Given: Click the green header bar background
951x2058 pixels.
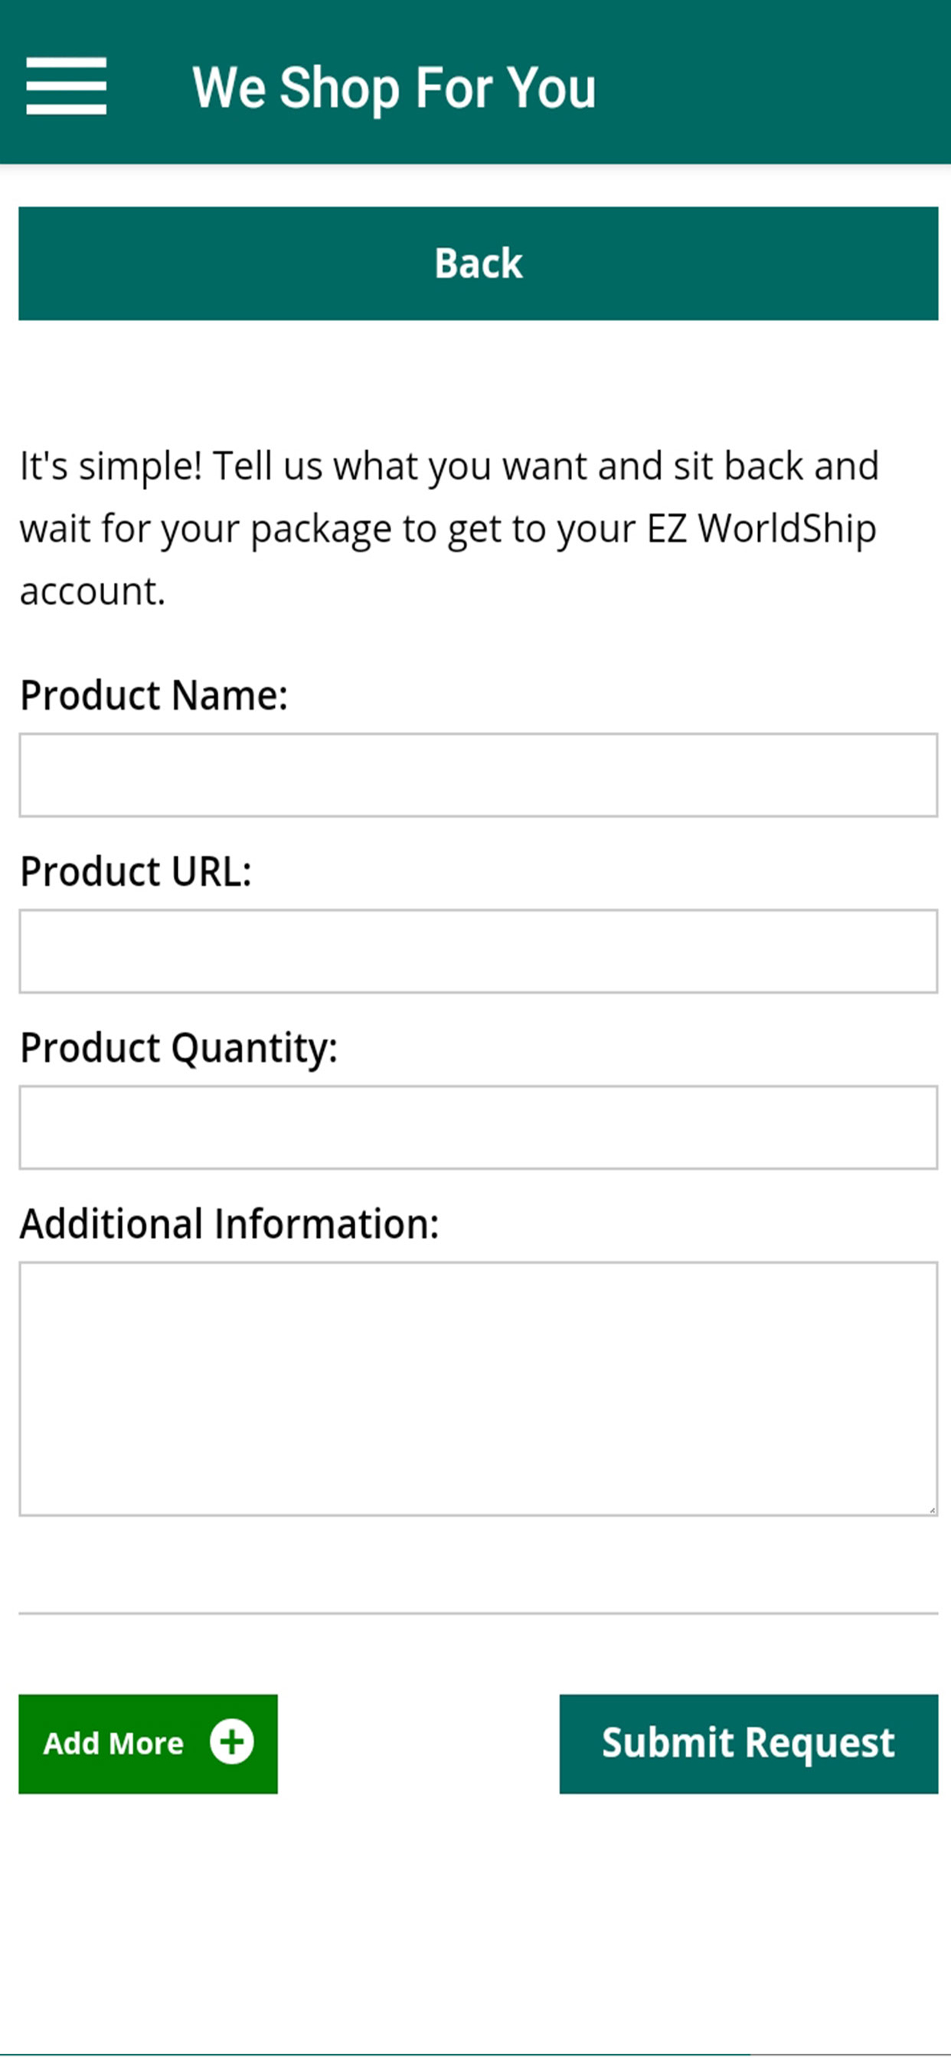Looking at the screenshot, I should [767, 81].
